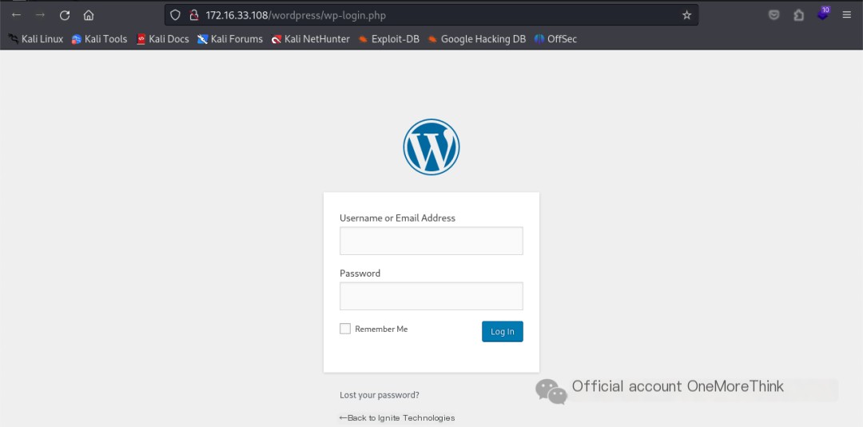Click the address bar URL field

coord(431,15)
